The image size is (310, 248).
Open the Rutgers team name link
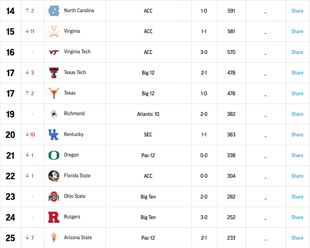pyautogui.click(x=72, y=217)
